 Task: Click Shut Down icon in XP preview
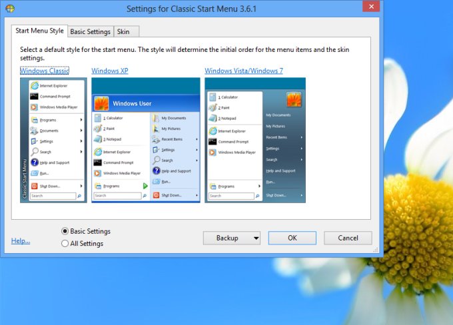click(x=156, y=195)
